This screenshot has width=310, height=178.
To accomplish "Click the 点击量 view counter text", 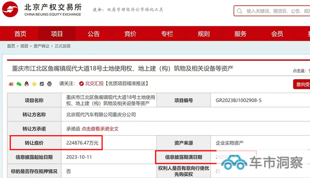I will 301,71.
